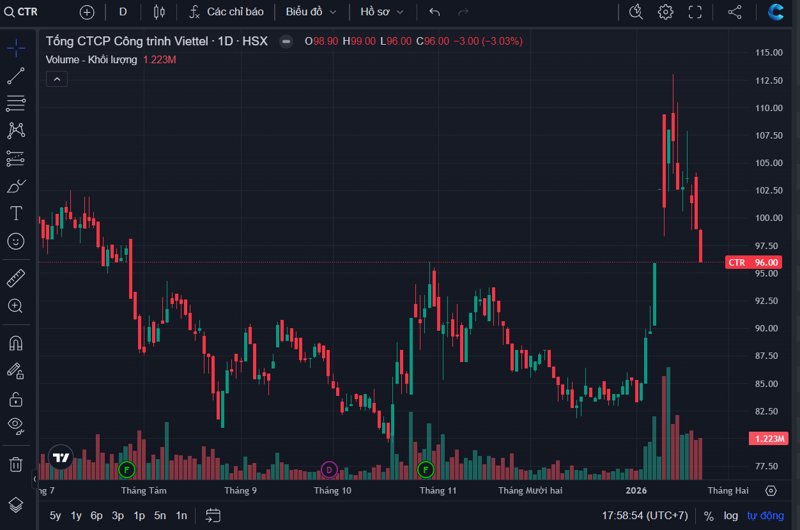The height and width of the screenshot is (530, 800).
Task: Select the trend line drawing tool
Action: [16, 76]
